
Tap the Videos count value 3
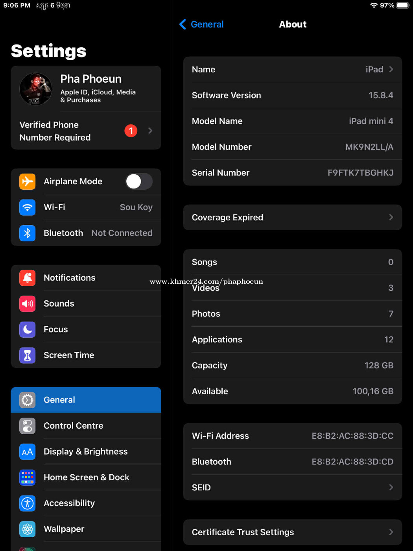391,288
